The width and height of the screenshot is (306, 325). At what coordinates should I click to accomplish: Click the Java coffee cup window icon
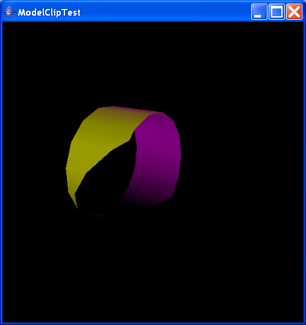point(9,12)
